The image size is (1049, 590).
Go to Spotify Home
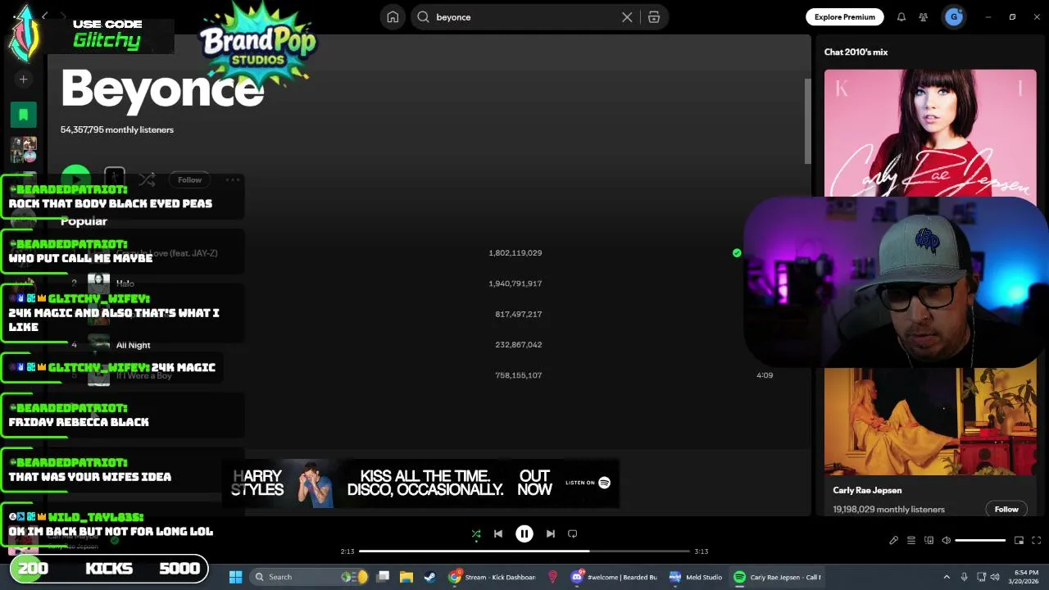393,17
